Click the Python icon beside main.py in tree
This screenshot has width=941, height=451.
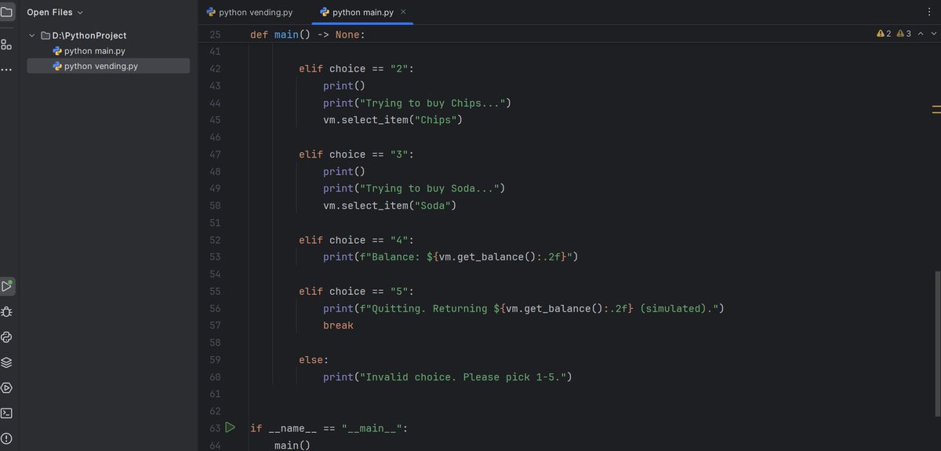(x=57, y=51)
